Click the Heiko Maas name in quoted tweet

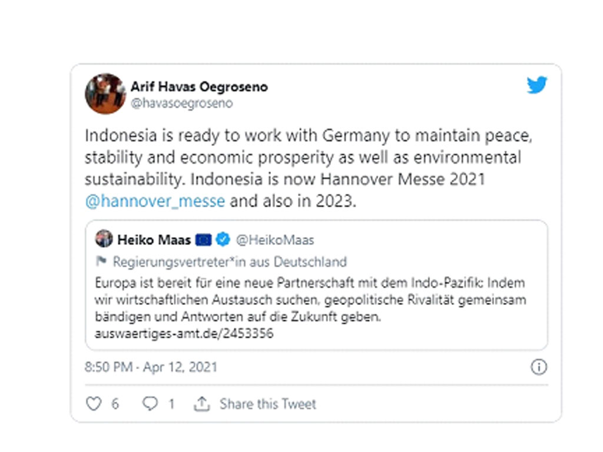point(154,240)
